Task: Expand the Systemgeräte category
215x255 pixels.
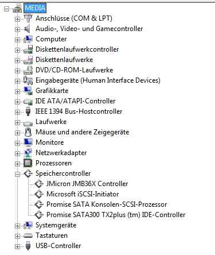Action: click(x=17, y=226)
